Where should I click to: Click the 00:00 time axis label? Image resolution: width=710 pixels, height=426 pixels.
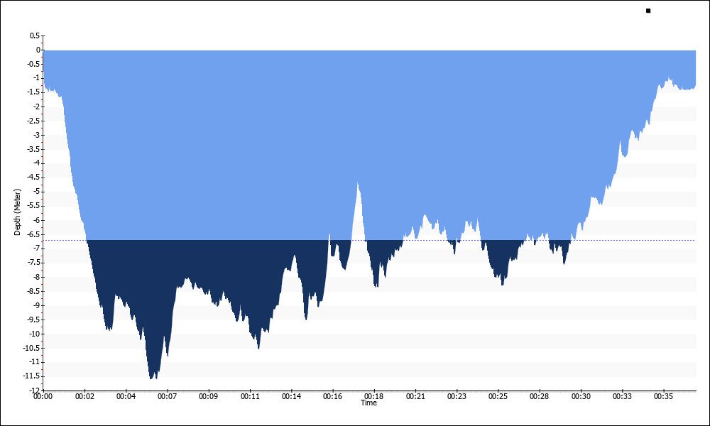point(43,397)
